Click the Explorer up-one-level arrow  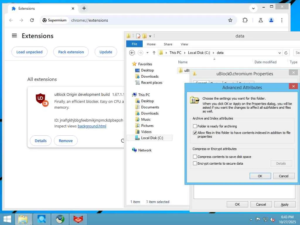pos(154,53)
